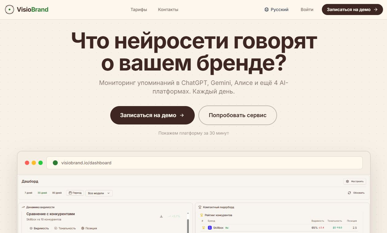Open the Русский language selector
This screenshot has width=387, height=233.
click(x=276, y=10)
